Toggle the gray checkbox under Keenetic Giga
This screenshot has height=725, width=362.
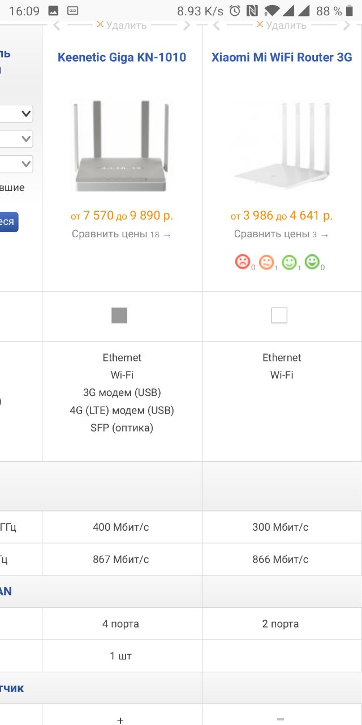[119, 315]
